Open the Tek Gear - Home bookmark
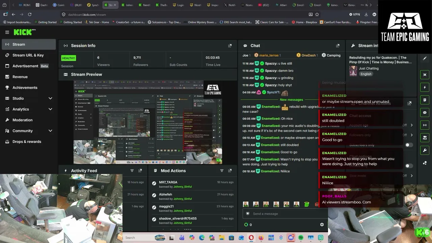Image resolution: width=432 pixels, height=243 pixels. 97,22
